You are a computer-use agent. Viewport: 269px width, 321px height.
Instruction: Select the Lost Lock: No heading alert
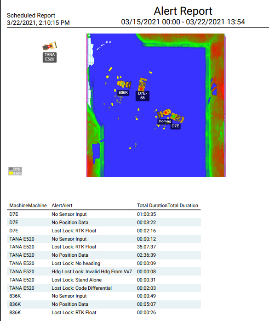pyautogui.click(x=76, y=263)
